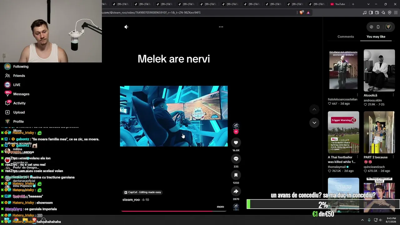Viewport: 400px width, 225px height.
Task: Like the steam_roo video
Action: coord(236,142)
